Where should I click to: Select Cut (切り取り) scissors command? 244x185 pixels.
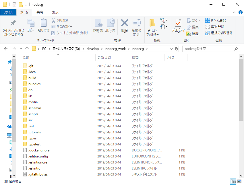coord(60,20)
